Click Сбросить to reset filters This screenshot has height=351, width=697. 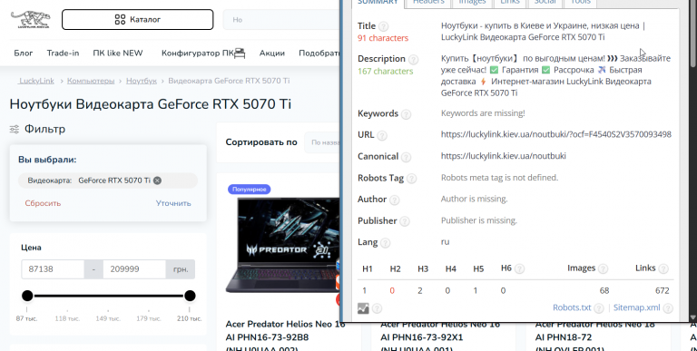click(x=43, y=203)
